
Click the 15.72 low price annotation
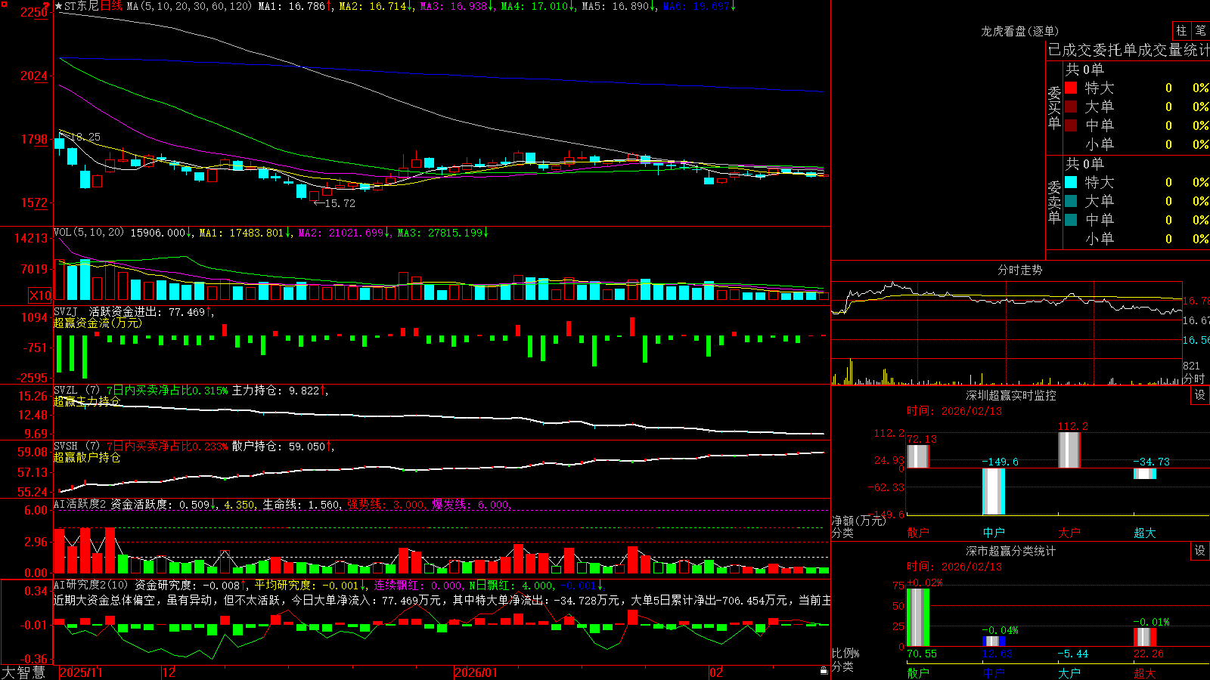(340, 203)
